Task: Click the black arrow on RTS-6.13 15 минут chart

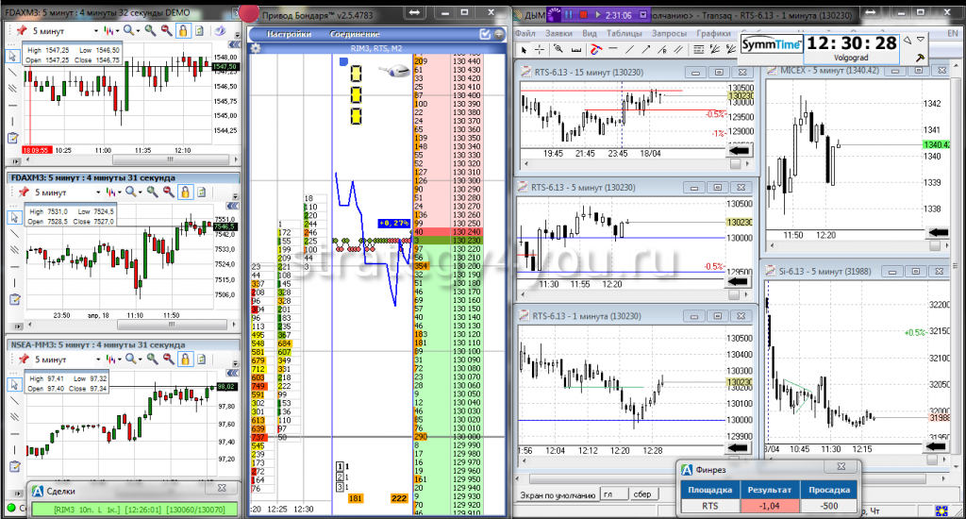Action: (737, 150)
